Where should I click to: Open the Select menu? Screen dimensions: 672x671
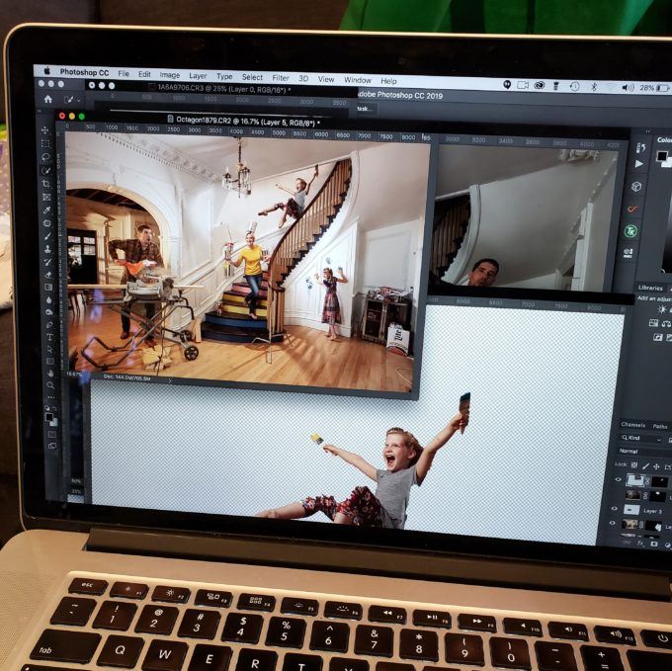(x=252, y=77)
